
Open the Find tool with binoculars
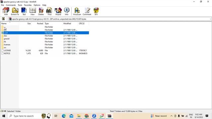[x=49, y=11]
